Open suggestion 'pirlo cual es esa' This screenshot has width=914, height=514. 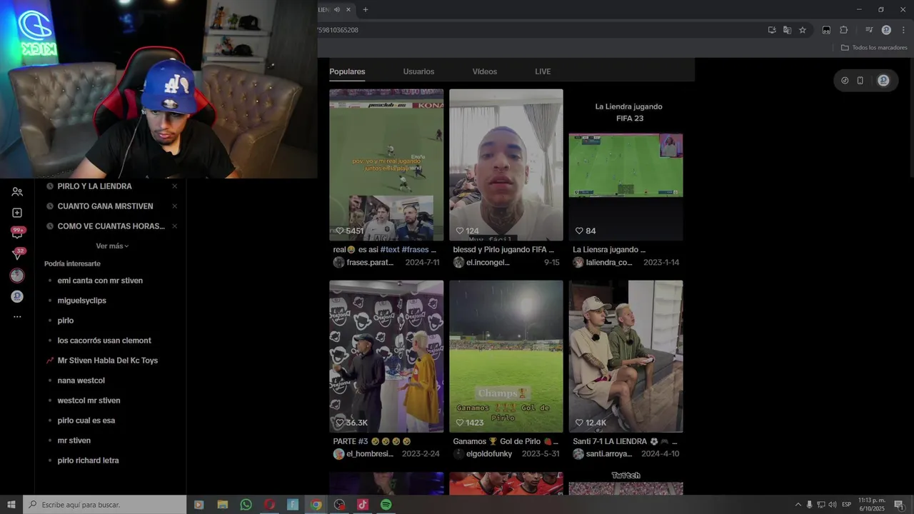[86, 420]
